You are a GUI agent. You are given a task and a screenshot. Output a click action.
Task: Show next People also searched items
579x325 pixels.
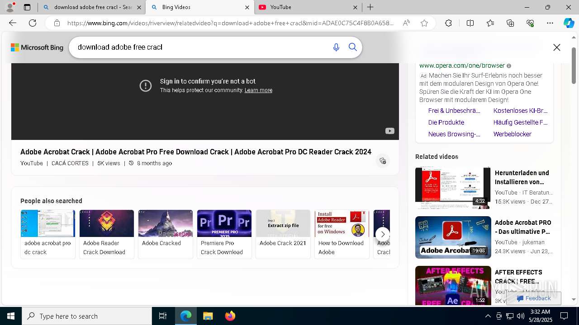tap(383, 234)
